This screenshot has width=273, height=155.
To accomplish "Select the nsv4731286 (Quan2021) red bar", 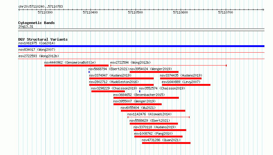I will pos(166,143).
